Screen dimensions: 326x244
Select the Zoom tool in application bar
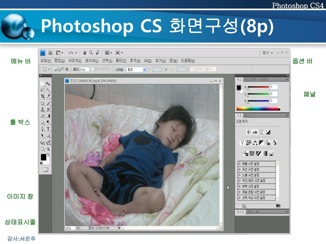coord(91,53)
